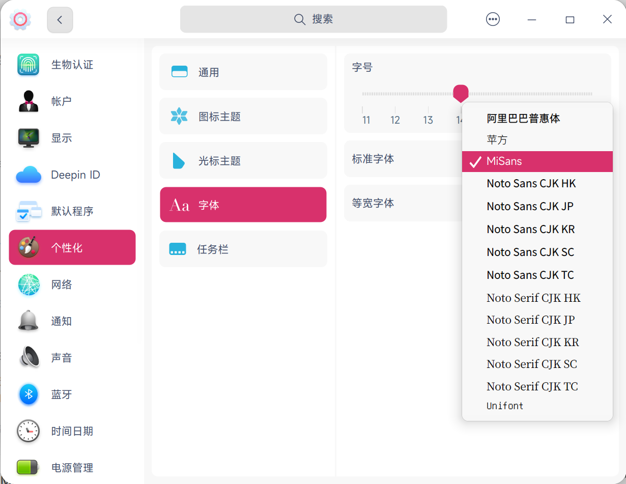Image resolution: width=626 pixels, height=484 pixels.
Task: Switch to the 通用 general tab
Action: (243, 72)
